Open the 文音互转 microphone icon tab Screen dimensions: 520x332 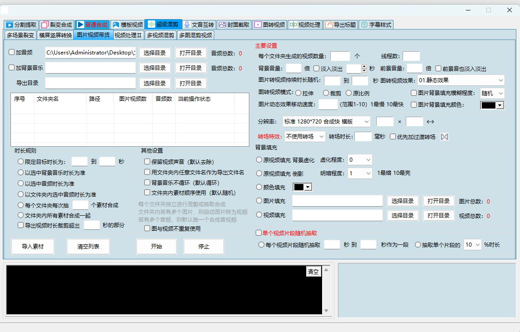(187, 25)
